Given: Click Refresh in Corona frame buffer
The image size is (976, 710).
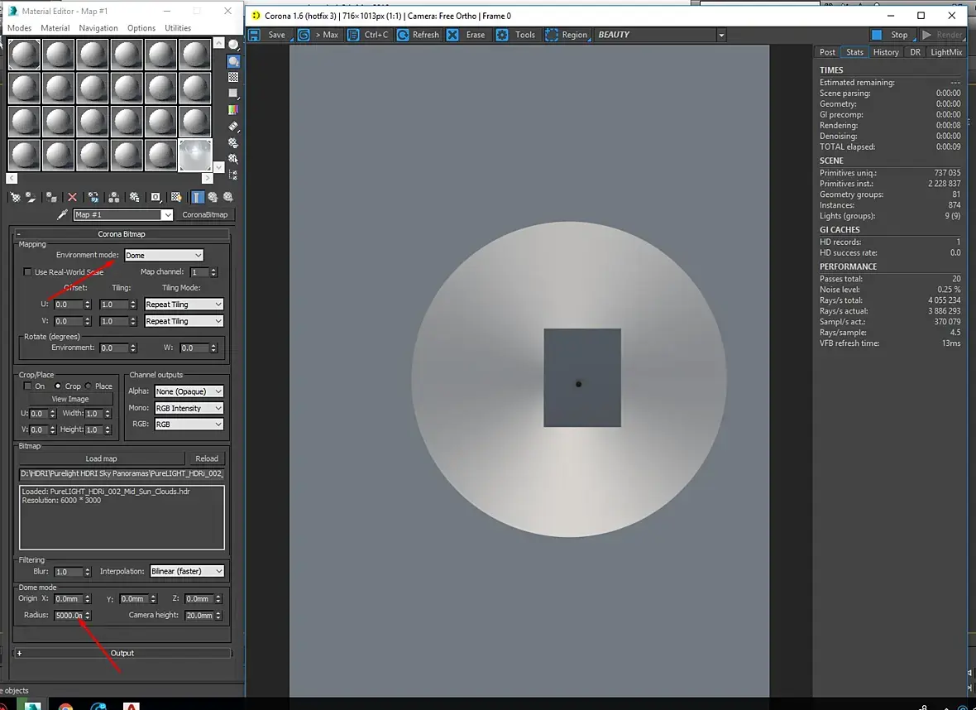Looking at the screenshot, I should pyautogui.click(x=419, y=35).
